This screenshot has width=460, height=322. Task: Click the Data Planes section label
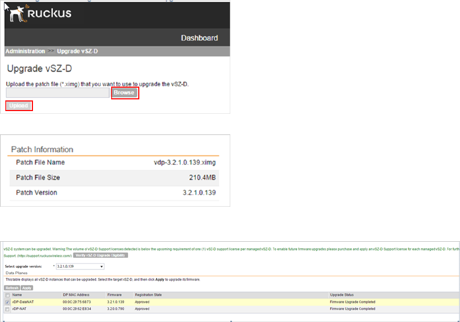point(16,273)
